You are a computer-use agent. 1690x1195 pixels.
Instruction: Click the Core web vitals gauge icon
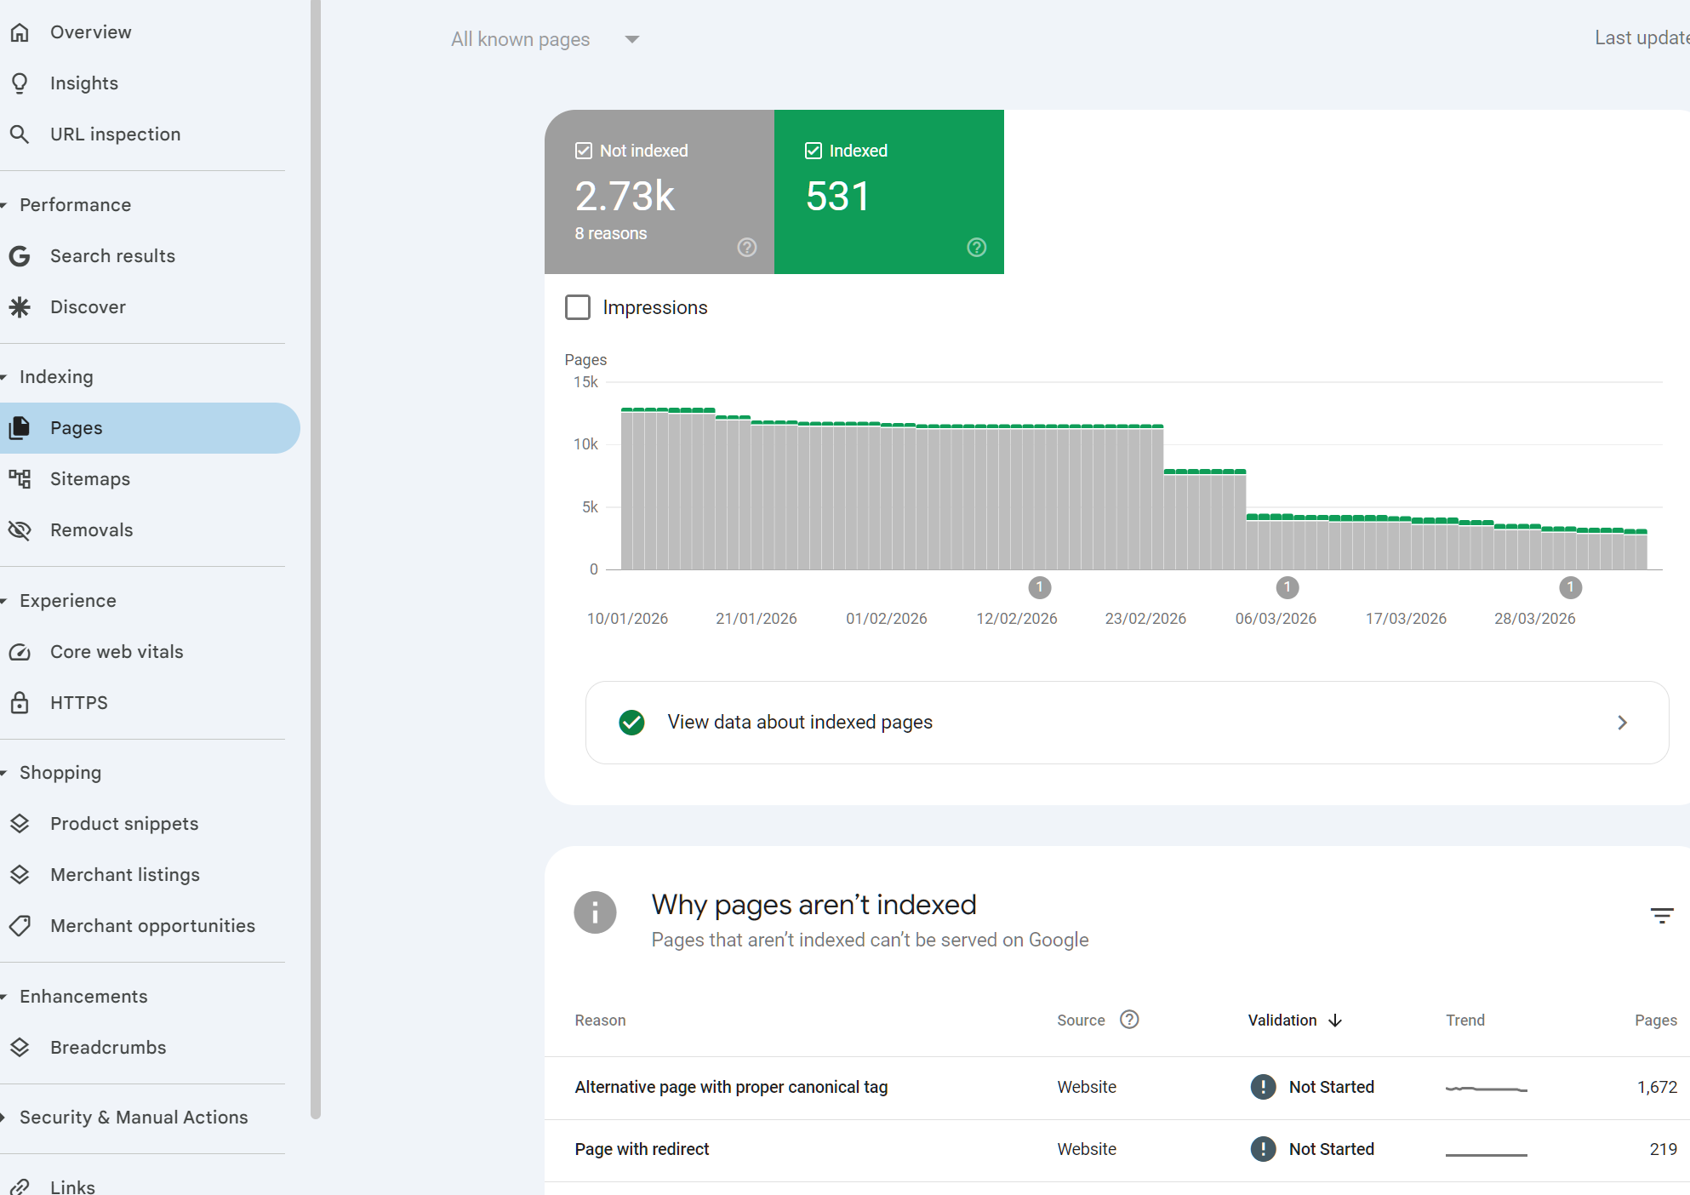[x=20, y=652]
